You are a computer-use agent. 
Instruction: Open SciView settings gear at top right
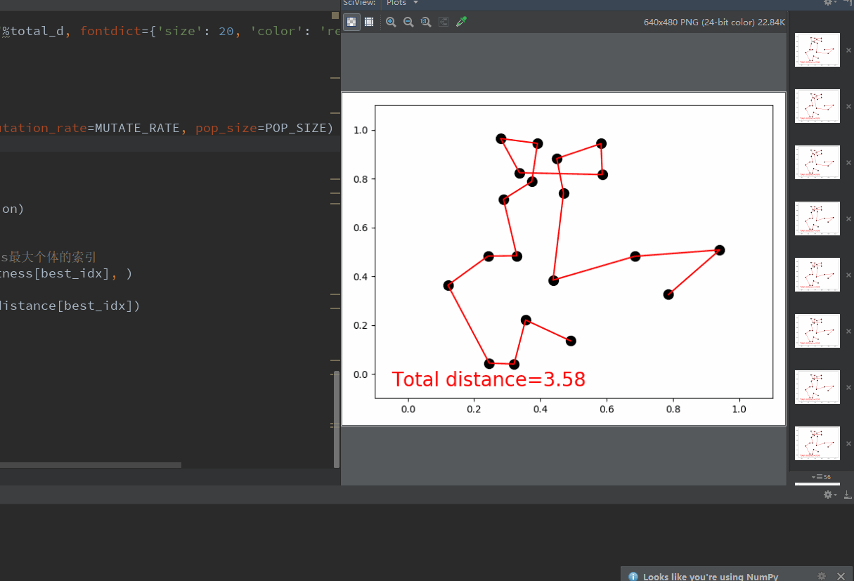click(829, 3)
